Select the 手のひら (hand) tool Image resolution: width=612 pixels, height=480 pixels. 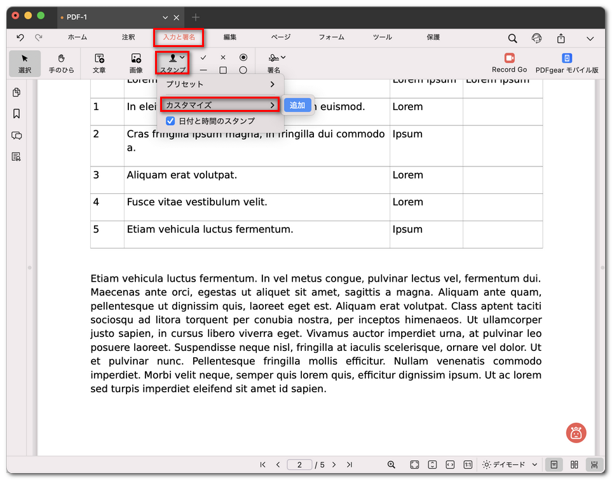(x=62, y=62)
